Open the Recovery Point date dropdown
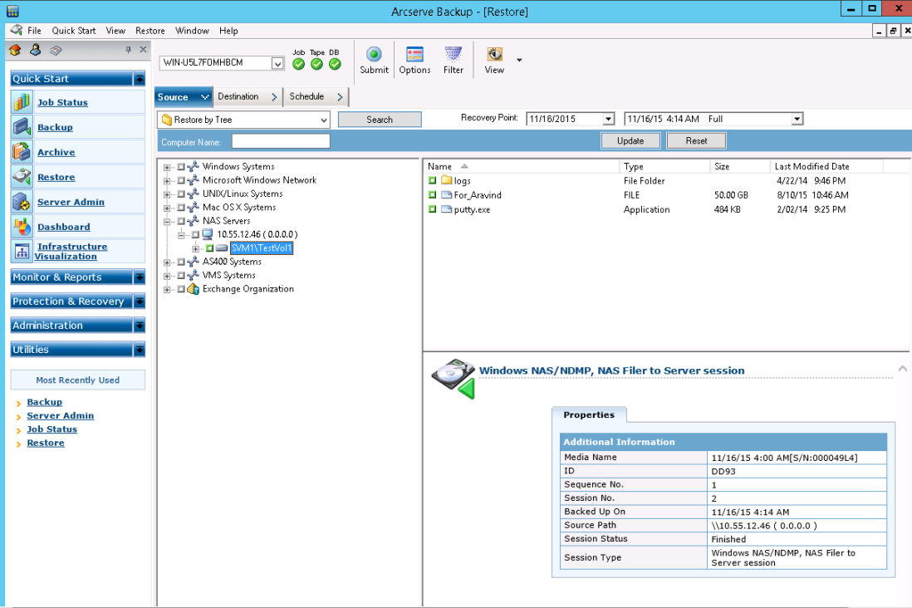 [608, 119]
